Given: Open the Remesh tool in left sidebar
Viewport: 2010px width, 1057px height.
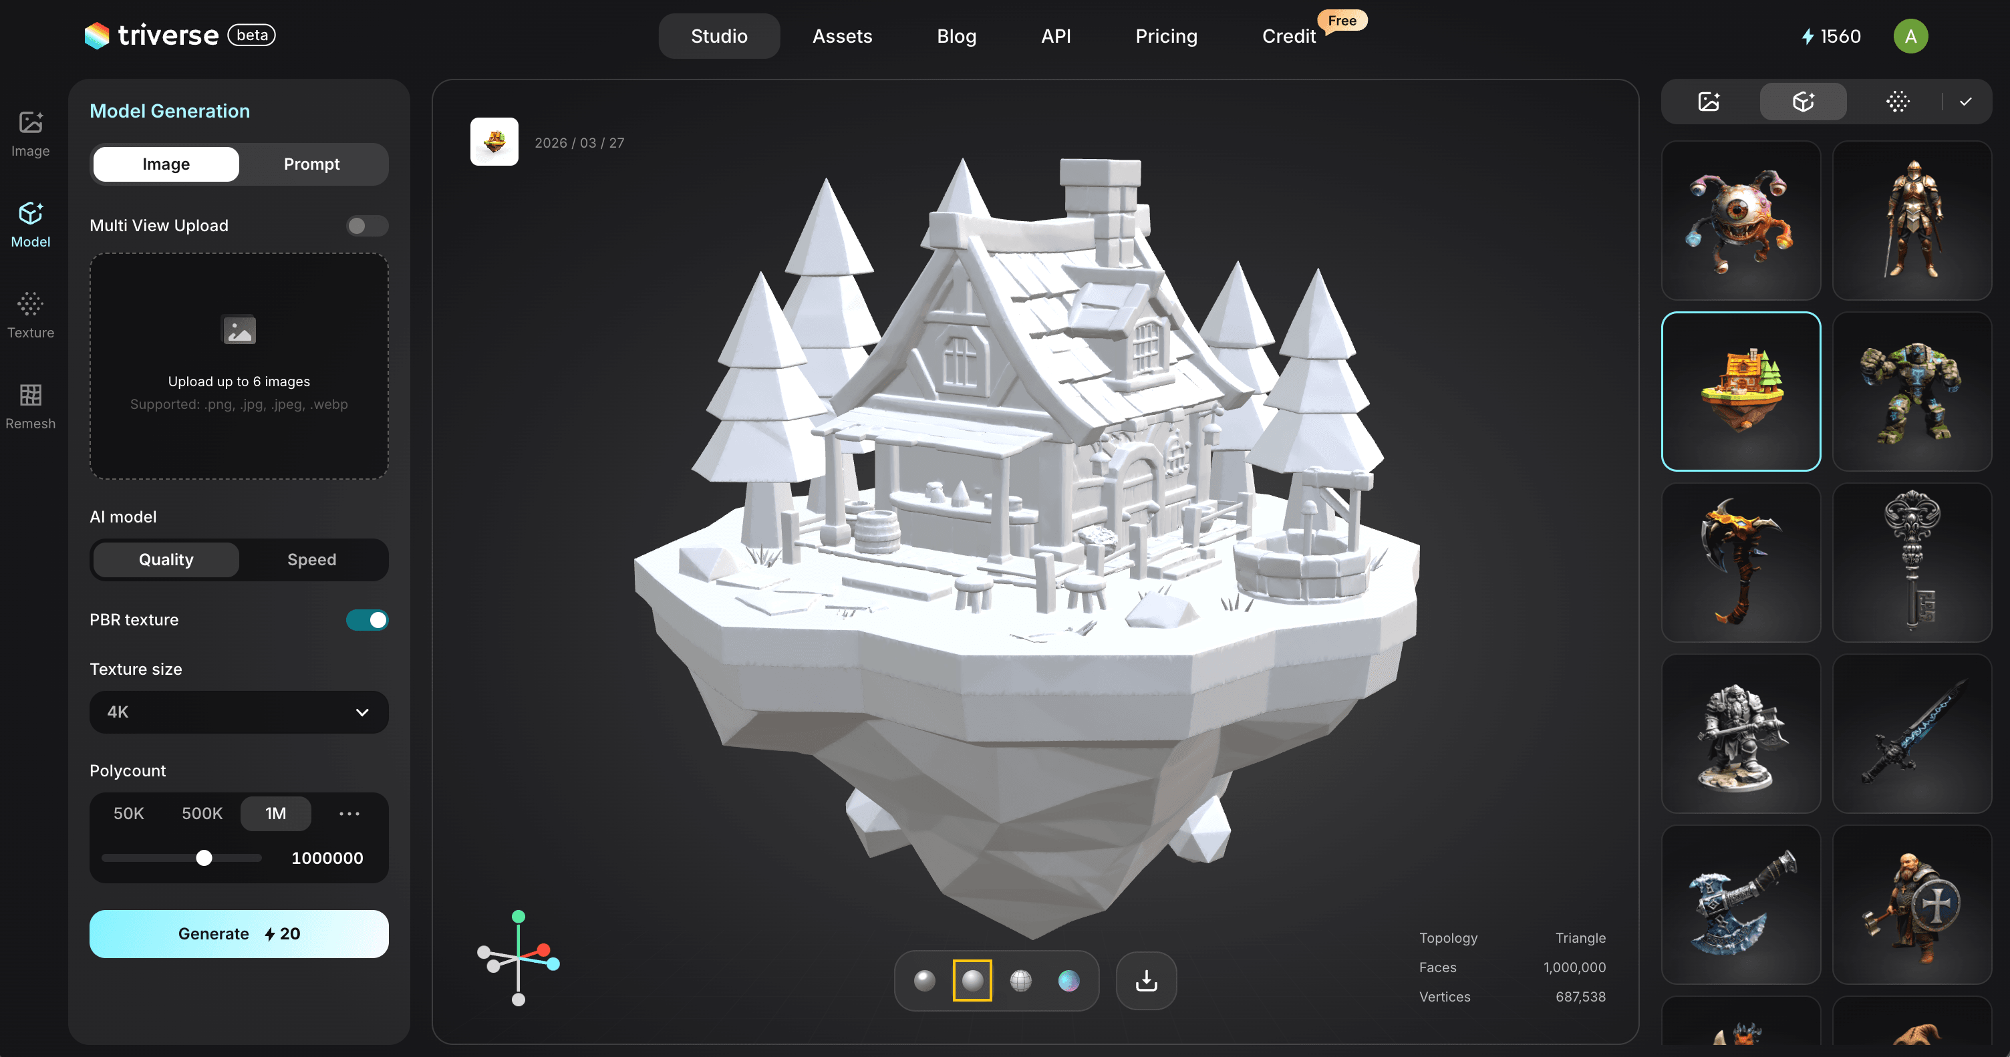Looking at the screenshot, I should click(31, 407).
